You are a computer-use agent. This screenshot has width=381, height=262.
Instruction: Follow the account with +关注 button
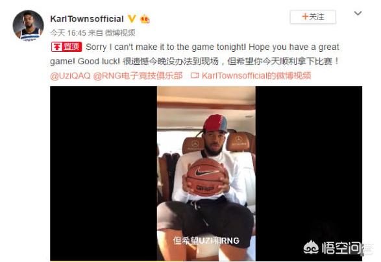tap(313, 17)
